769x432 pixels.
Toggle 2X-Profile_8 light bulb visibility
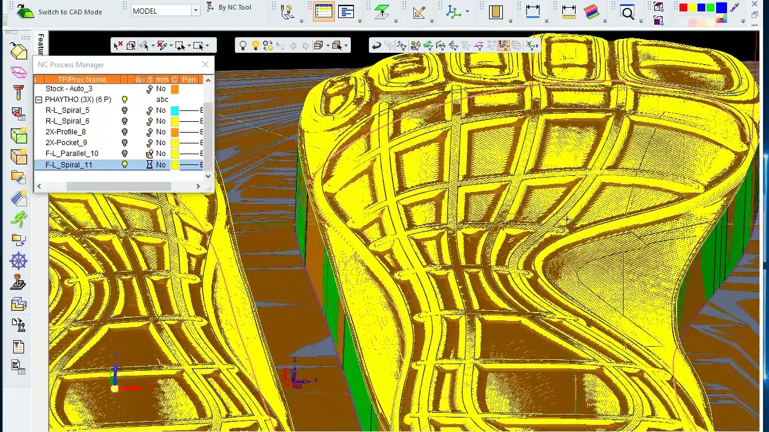(x=124, y=132)
